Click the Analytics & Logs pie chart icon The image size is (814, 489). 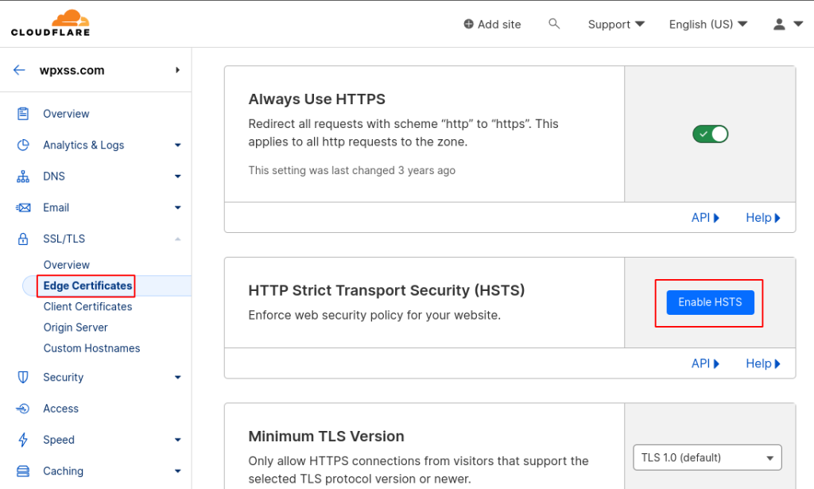pyautogui.click(x=23, y=145)
